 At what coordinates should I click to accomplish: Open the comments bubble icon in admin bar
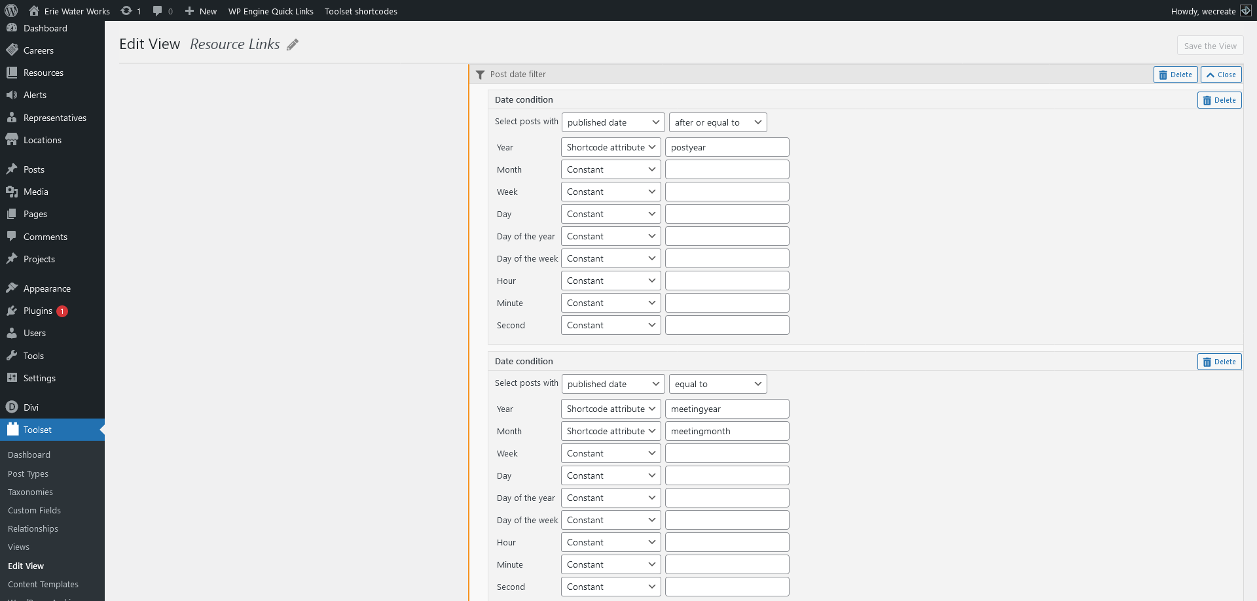click(158, 10)
